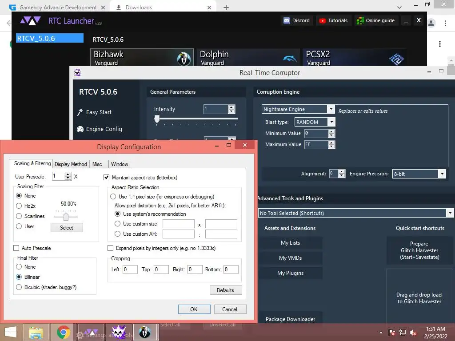Open My Lists in Real-Time Corruptor
455x341 pixels.
pos(290,243)
